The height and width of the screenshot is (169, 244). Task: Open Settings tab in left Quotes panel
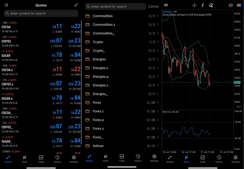pos(74,159)
